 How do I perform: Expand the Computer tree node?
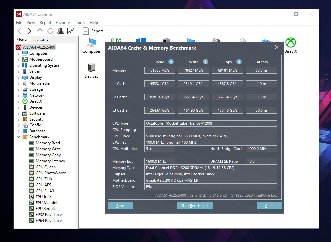(x=19, y=54)
